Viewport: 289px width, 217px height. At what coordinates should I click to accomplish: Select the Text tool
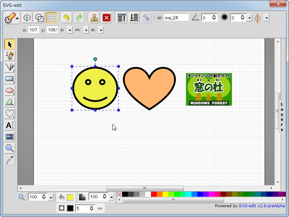click(10, 125)
